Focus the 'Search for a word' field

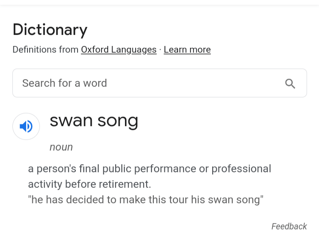coord(146,83)
